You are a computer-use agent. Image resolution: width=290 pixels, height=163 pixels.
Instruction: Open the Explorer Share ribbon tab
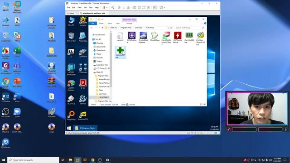(110, 24)
